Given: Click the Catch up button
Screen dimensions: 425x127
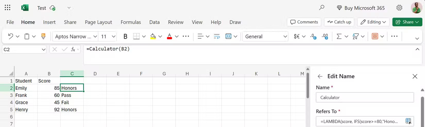Looking at the screenshot, I should 339,22.
